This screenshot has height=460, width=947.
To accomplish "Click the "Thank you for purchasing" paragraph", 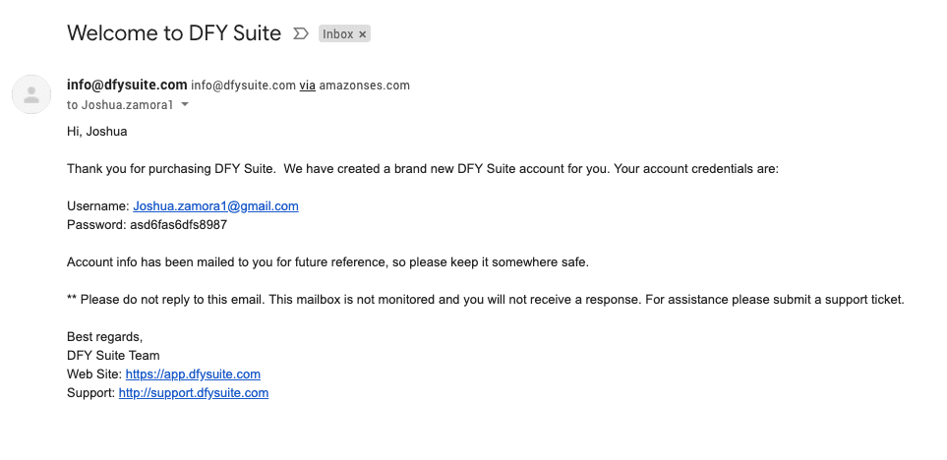I will tap(422, 169).
